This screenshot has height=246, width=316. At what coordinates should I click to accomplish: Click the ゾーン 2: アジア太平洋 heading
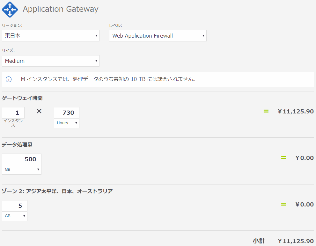(57, 191)
